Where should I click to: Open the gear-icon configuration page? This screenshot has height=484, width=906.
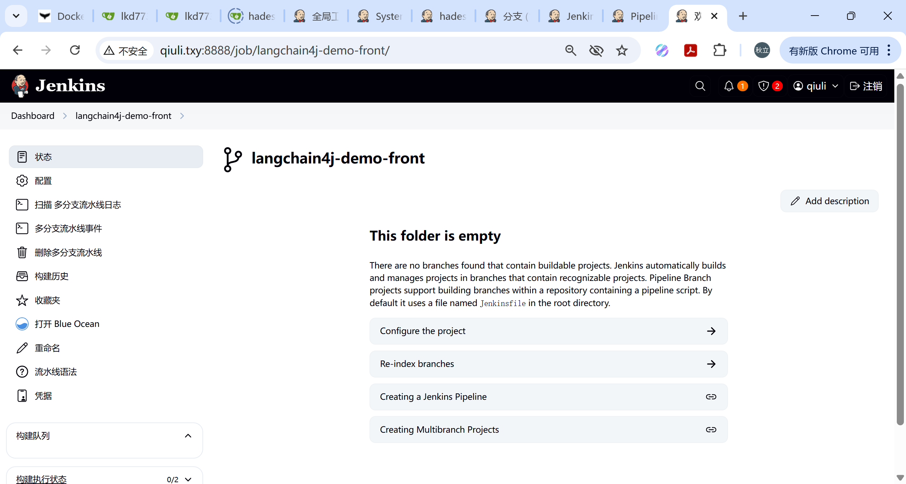pyautogui.click(x=22, y=181)
